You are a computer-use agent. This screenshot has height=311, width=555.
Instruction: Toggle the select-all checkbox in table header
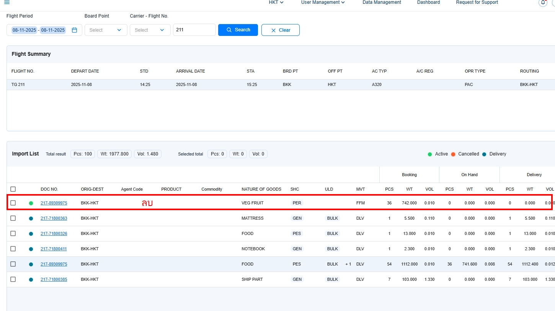click(13, 189)
